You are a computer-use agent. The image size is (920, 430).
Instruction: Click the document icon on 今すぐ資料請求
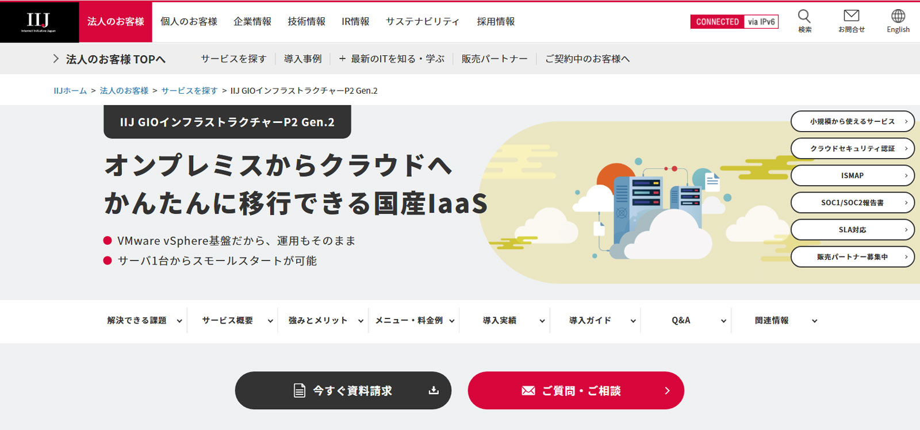(299, 390)
